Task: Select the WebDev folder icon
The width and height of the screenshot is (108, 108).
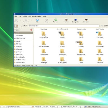Action: (x=62, y=51)
